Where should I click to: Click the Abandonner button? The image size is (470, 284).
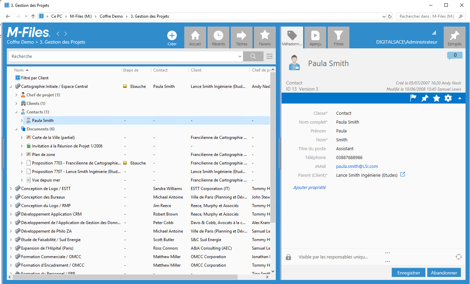click(444, 273)
